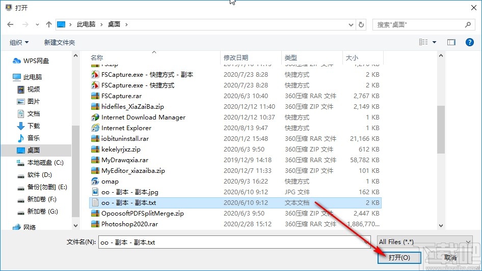The image size is (482, 271).
Task: Open the All Files (*.*) type dropdown
Action: (x=425, y=242)
